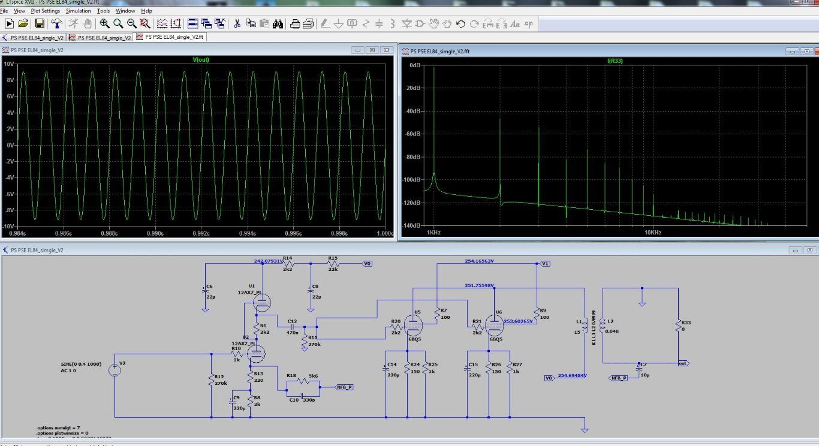The height and width of the screenshot is (446, 819).
Task: Open the Tools menu
Action: [x=104, y=11]
